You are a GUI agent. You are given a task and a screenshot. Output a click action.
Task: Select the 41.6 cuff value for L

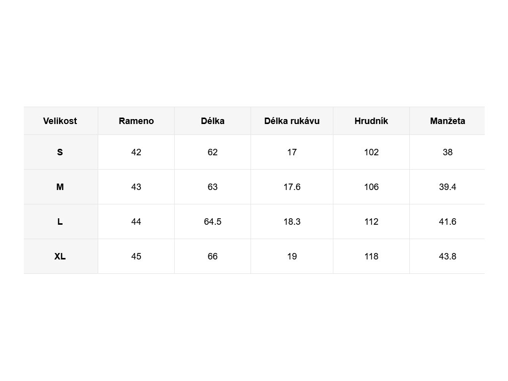point(447,222)
